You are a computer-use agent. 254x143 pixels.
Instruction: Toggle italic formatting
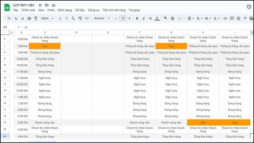[x=144, y=18]
